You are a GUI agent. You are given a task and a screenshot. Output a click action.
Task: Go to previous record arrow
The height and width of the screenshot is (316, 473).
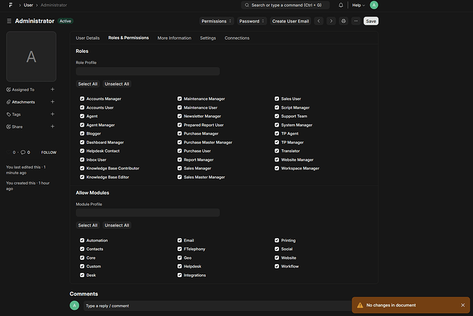(x=318, y=21)
